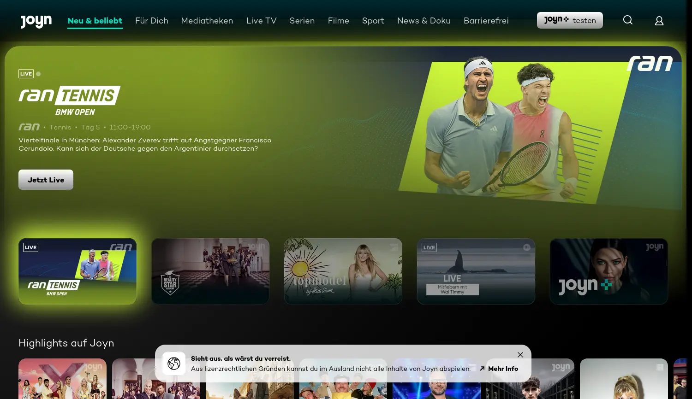Open the first Highlights card with the large X
Viewport: 692px width, 399px height.
point(62,379)
